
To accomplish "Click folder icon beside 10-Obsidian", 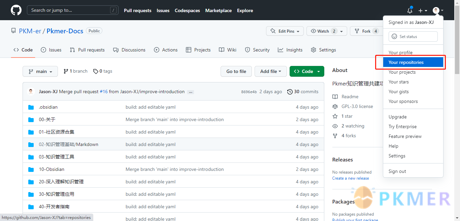I will coord(31,169).
